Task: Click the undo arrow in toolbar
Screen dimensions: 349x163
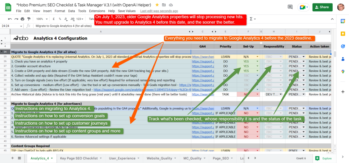Action: pos(10,19)
